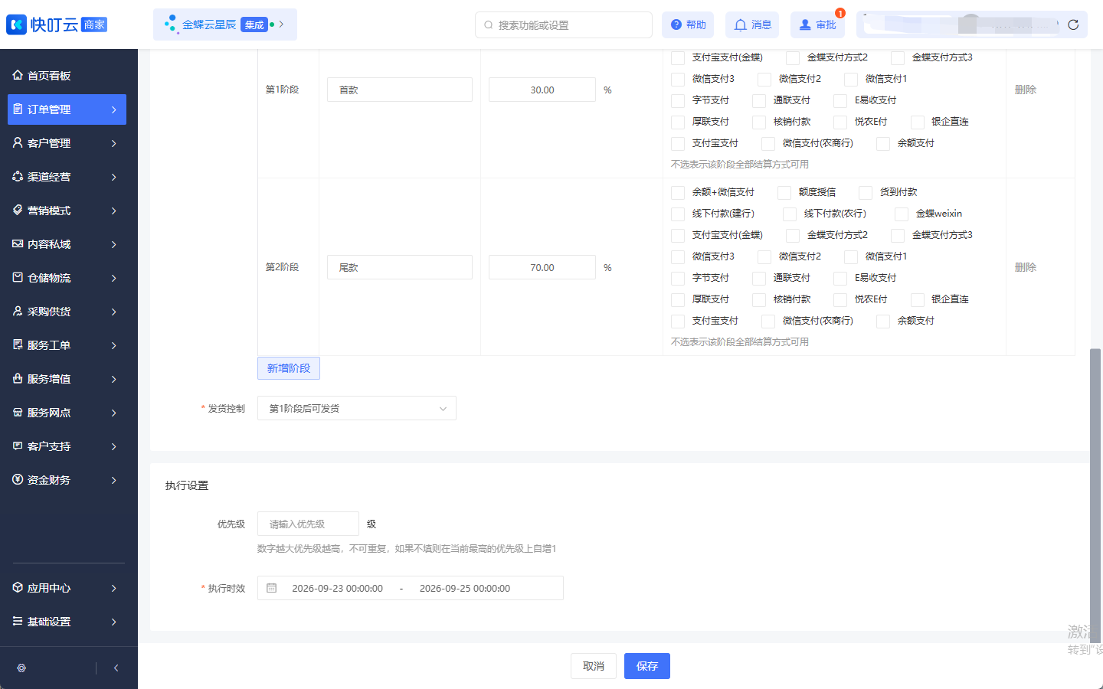Screen dimensions: 1103x689
Task: Check 微信支付3 in stage 1
Action: point(678,80)
